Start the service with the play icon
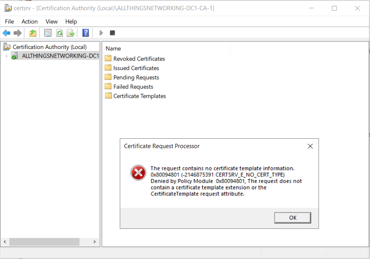Screen dimensions: 370x259 101,33
